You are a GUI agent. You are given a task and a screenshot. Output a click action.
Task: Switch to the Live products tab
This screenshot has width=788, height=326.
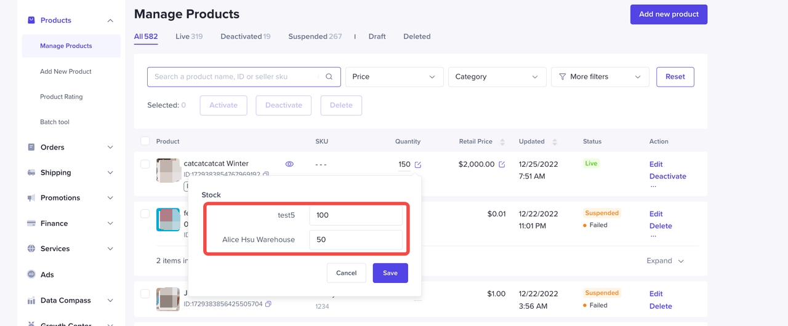click(188, 36)
